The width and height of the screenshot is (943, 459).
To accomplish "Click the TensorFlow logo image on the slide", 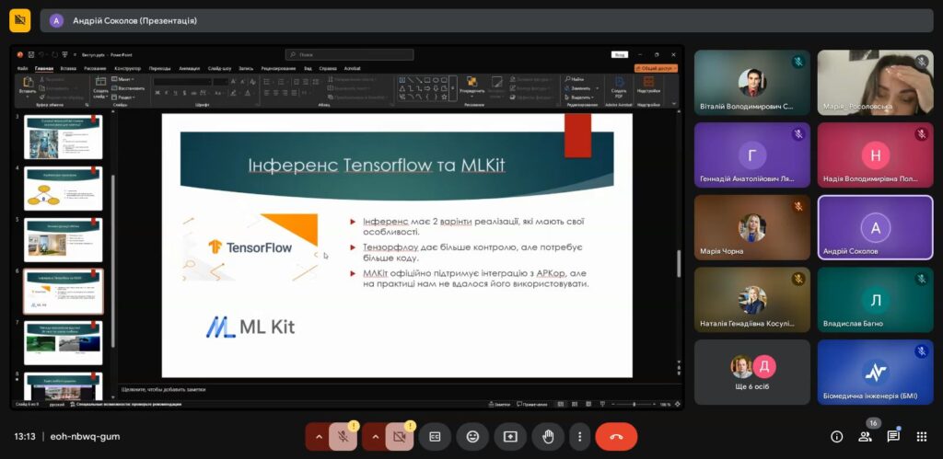I will (250, 247).
